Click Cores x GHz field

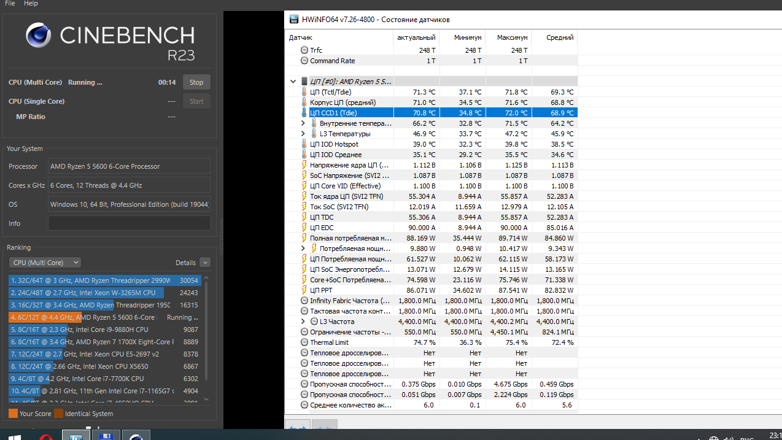129,185
